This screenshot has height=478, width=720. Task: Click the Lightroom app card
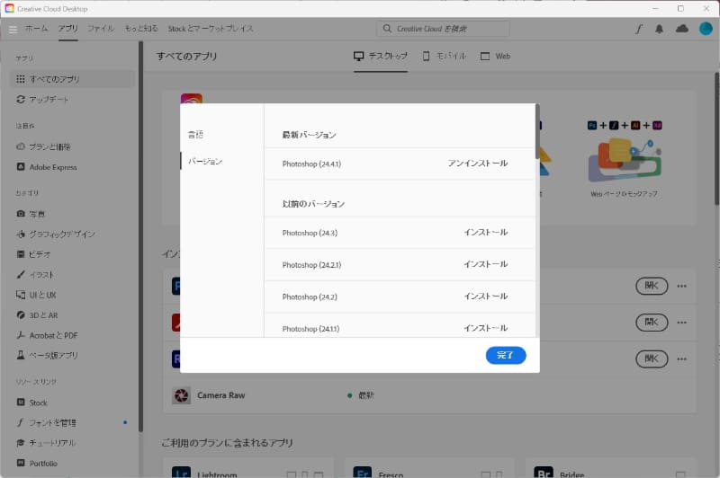click(248, 468)
